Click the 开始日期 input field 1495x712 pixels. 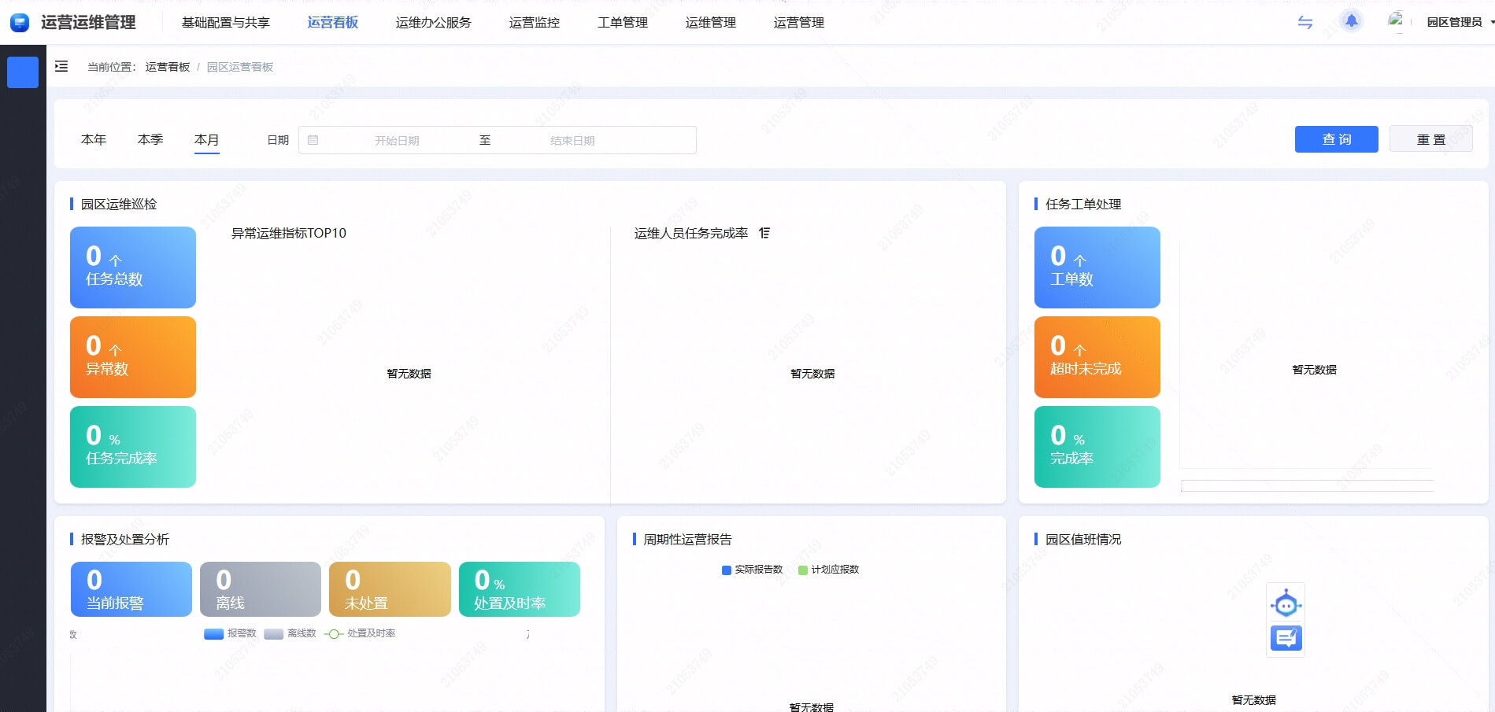pos(397,140)
